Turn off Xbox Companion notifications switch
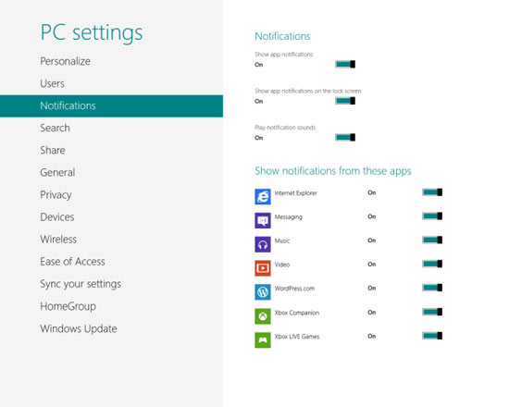509x407 pixels. [432, 312]
